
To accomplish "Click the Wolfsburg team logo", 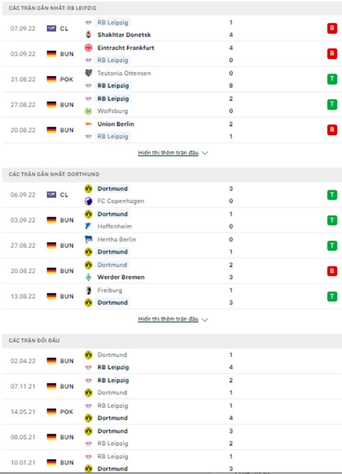I will tap(88, 111).
